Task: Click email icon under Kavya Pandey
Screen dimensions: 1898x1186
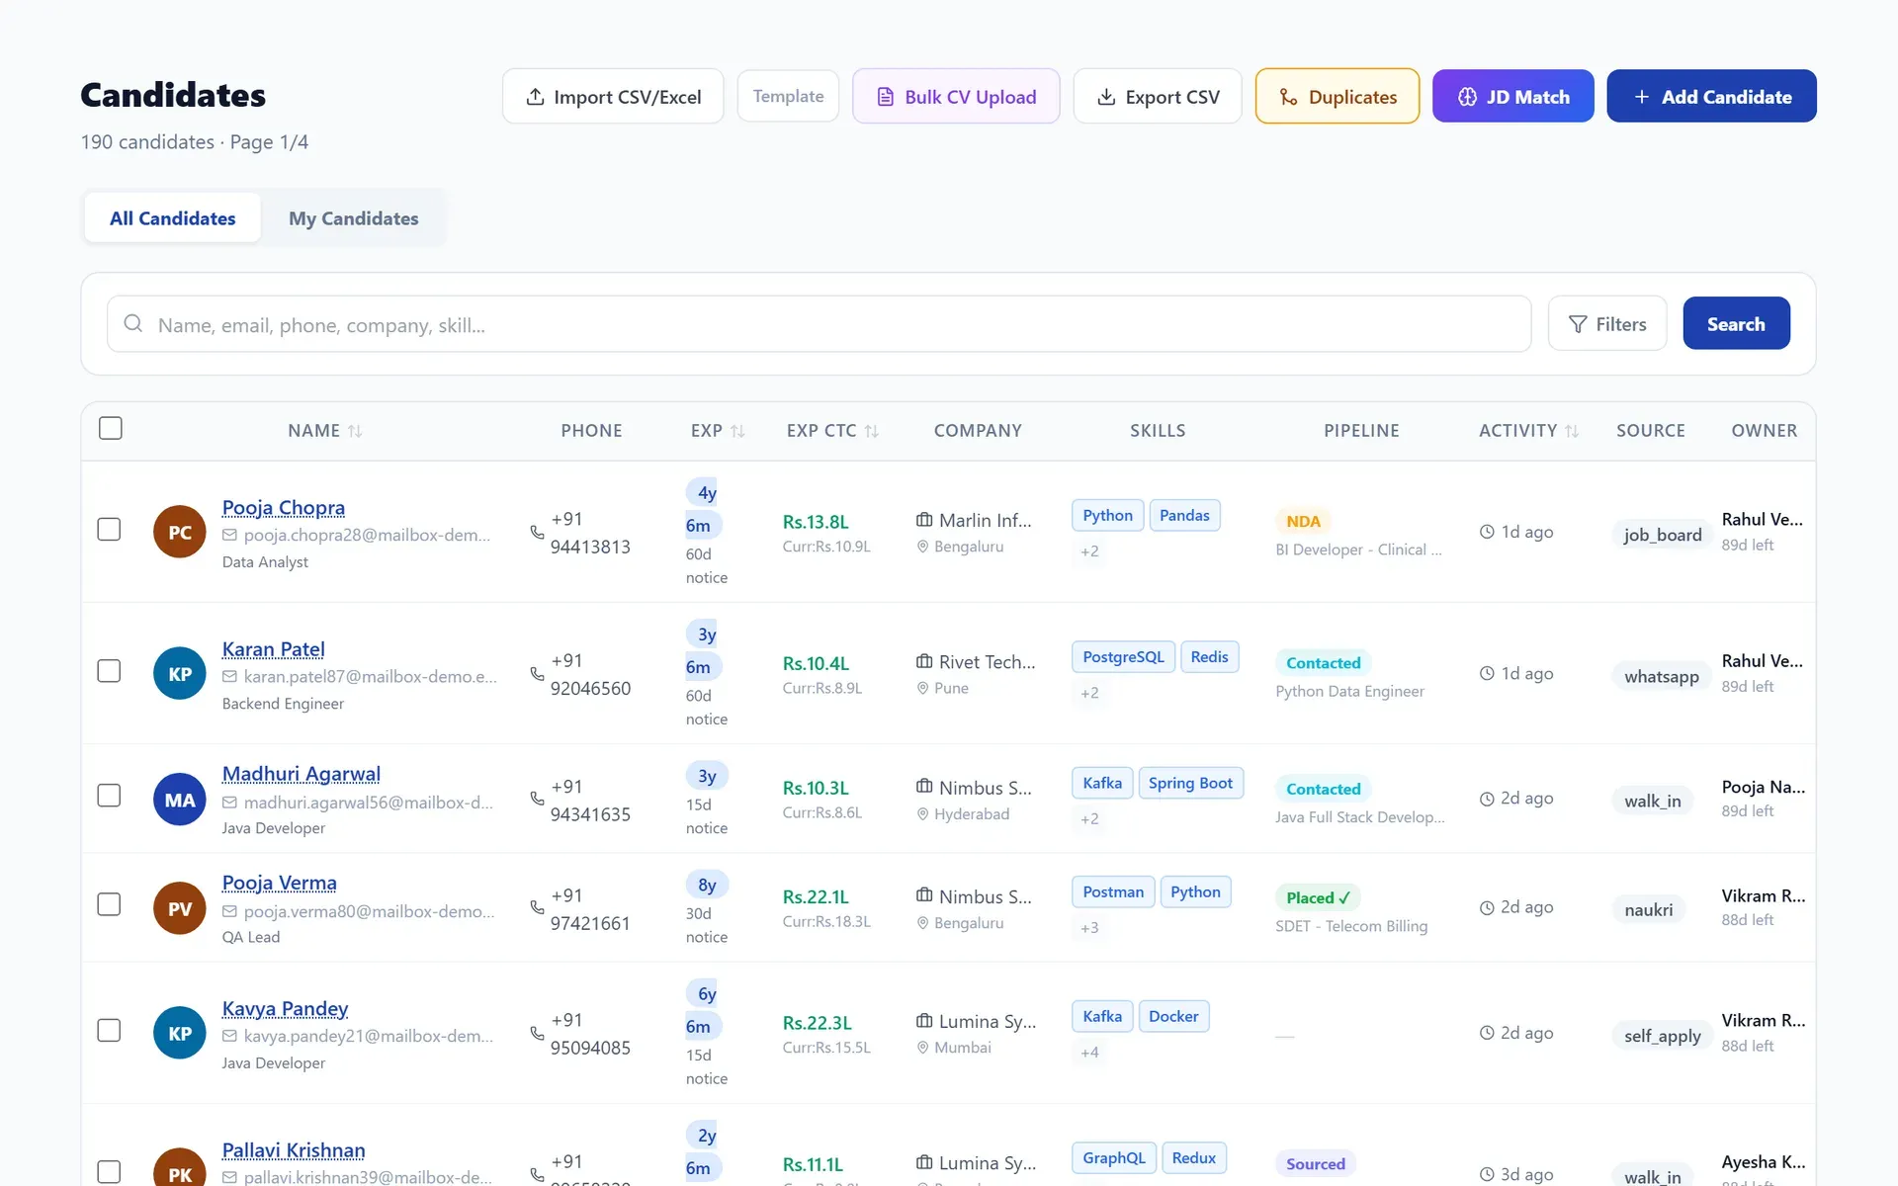Action: pyautogui.click(x=229, y=1036)
